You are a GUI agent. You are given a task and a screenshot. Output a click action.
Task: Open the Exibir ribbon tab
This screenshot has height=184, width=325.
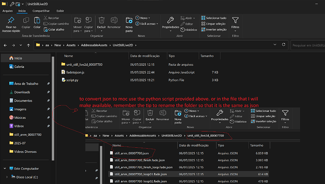[60, 11]
